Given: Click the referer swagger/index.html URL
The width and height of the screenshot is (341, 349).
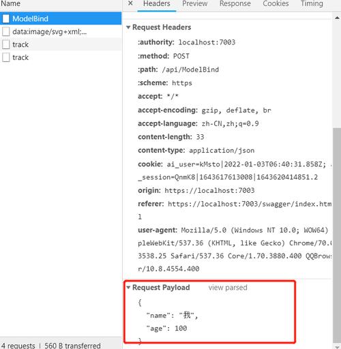Looking at the screenshot, I should click(x=250, y=204).
